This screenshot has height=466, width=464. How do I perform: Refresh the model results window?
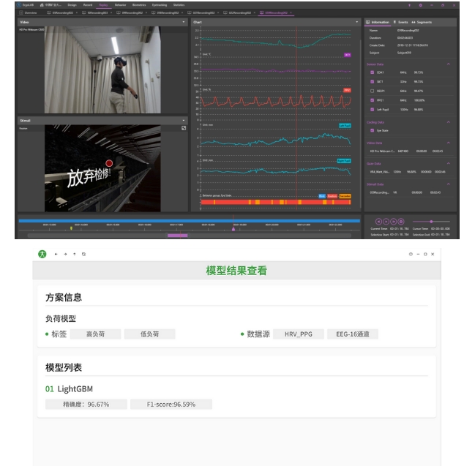tap(84, 254)
